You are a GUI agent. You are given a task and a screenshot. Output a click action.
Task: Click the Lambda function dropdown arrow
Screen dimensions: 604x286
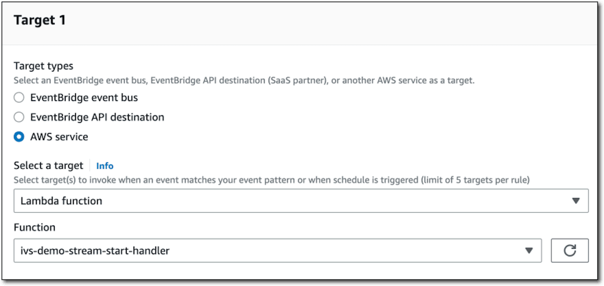[576, 201]
